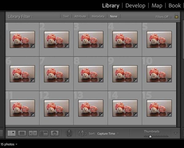The width and height of the screenshot is (184, 148).
Task: Reverse the sort direction (A-Z icon)
Action: [x=83, y=133]
